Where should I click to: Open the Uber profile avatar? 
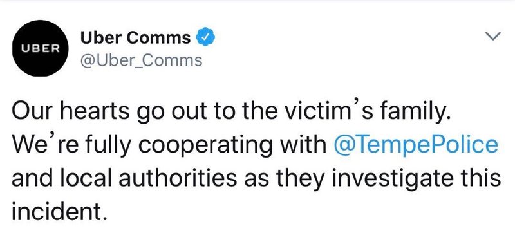click(41, 48)
